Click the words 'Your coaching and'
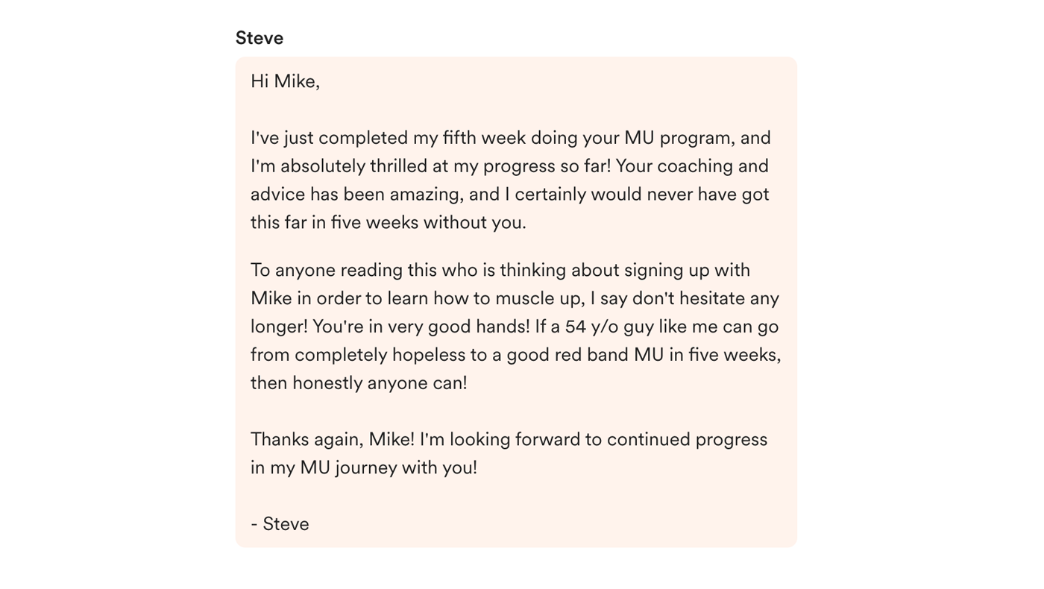This screenshot has height=589, width=1044. 692,166
